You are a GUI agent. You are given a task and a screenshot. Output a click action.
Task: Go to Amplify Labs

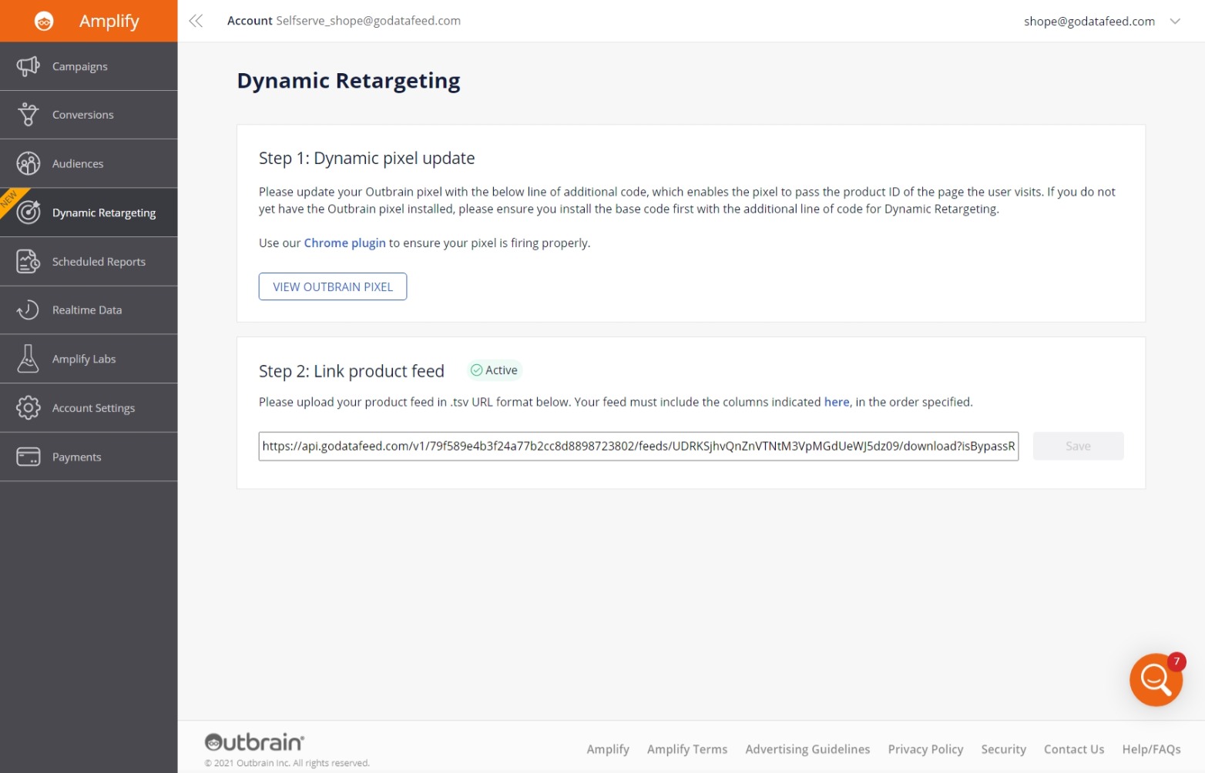point(89,359)
